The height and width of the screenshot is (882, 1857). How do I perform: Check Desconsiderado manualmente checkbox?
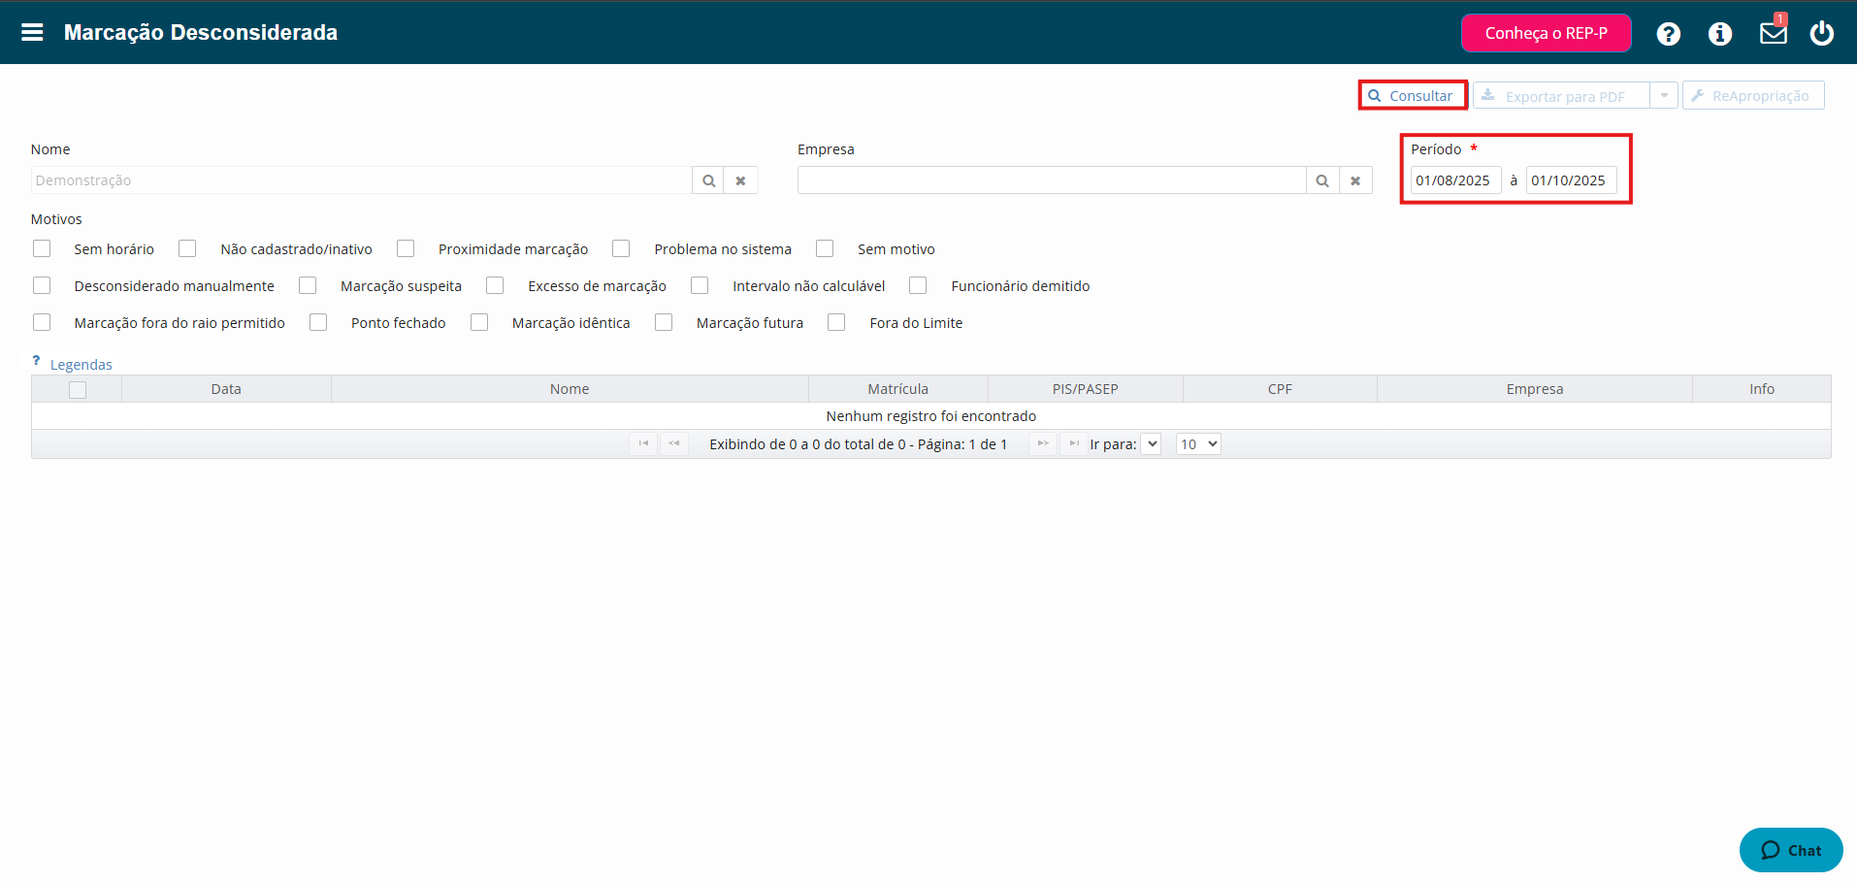point(42,285)
